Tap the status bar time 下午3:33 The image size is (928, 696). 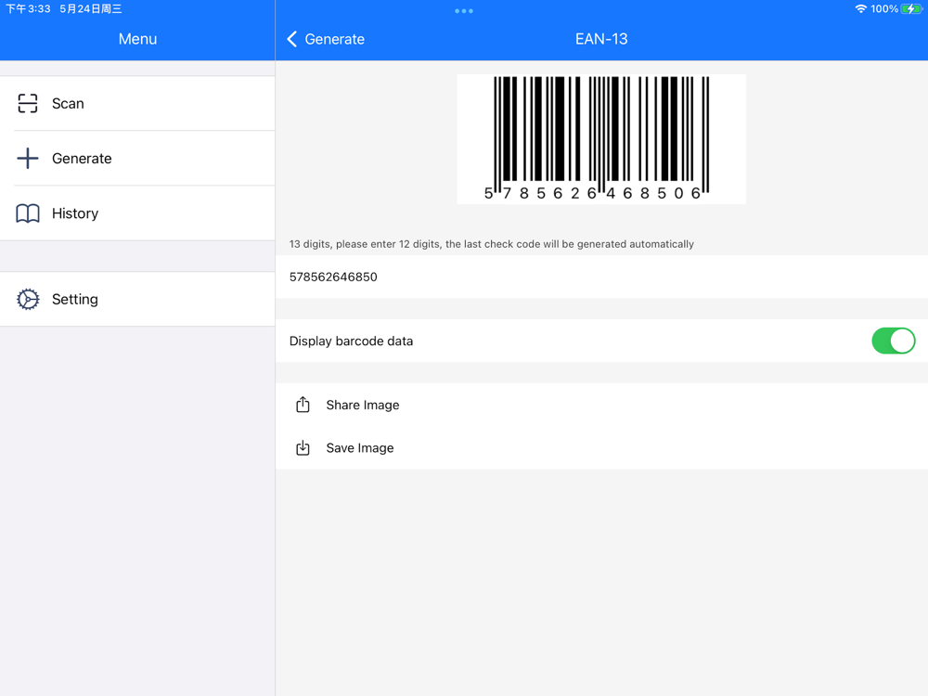point(28,9)
